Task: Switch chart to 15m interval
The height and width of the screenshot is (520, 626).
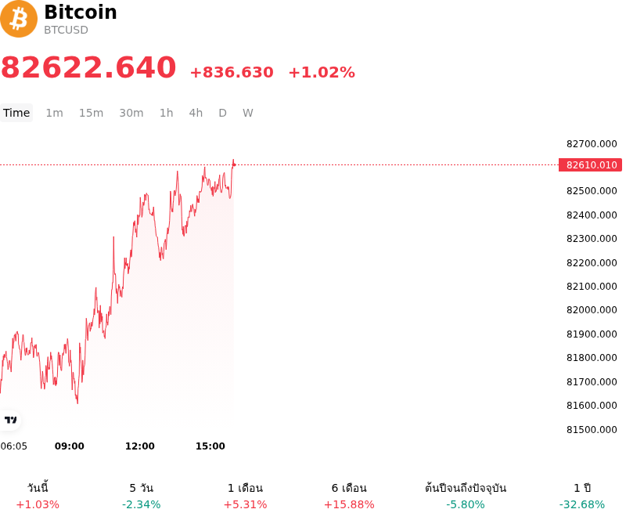Action: point(91,113)
